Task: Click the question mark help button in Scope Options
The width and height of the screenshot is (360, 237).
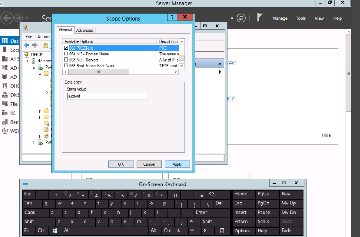Action: (x=172, y=17)
